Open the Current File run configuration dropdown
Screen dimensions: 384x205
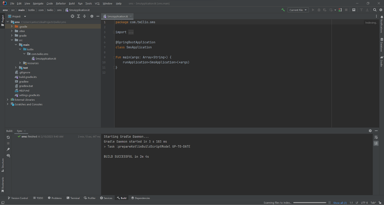(298, 10)
